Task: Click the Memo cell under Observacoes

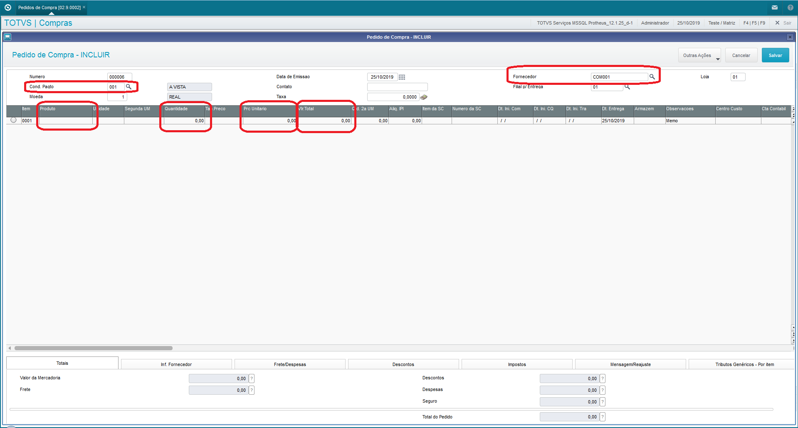Action: [x=690, y=121]
